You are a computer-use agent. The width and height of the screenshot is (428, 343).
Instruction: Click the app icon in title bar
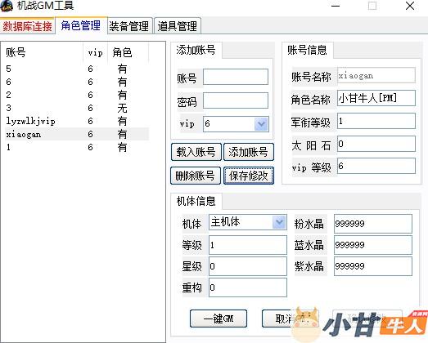[7, 6]
